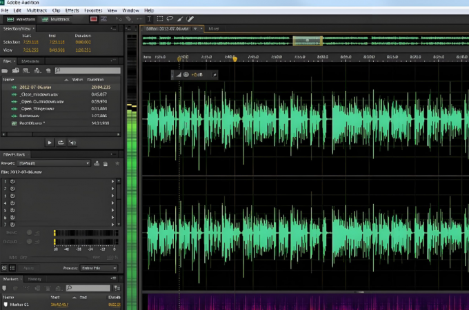Click Close File trash icon in Files panel
This screenshot has width=469, height=310.
[x=48, y=71]
